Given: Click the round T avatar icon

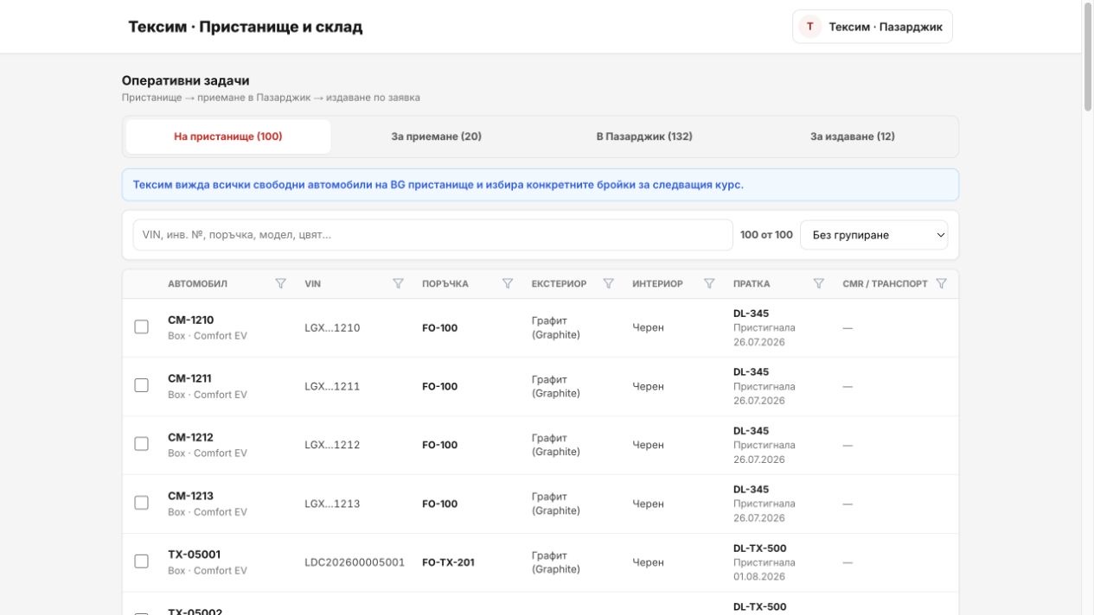Looking at the screenshot, I should tap(809, 27).
